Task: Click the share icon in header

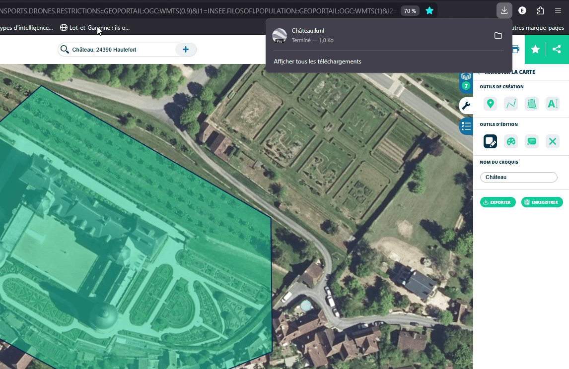Action: pyautogui.click(x=557, y=49)
